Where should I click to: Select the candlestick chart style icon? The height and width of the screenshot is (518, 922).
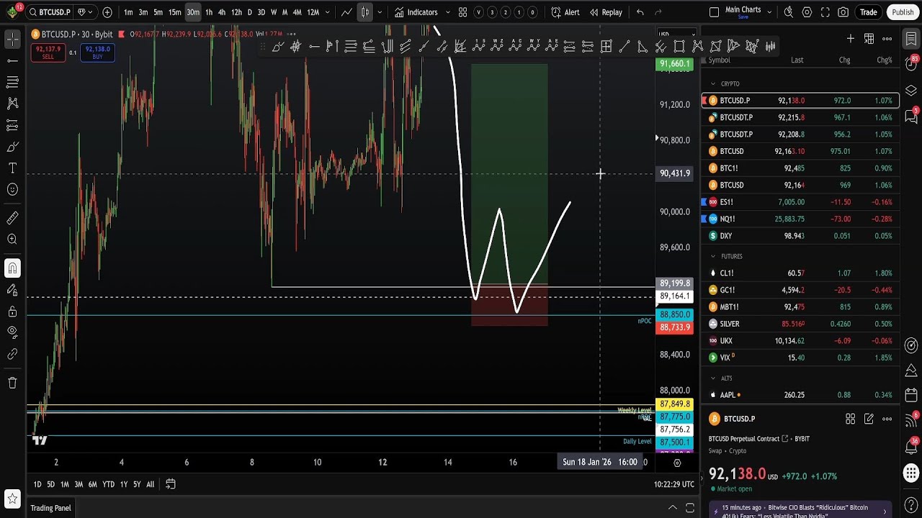point(365,12)
